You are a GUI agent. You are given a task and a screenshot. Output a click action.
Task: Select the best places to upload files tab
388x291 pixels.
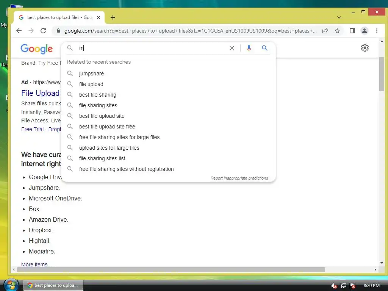coord(59,17)
